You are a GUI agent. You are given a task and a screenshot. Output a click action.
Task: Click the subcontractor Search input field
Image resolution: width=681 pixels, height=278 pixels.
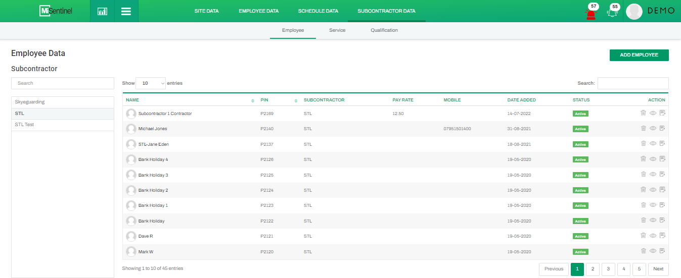[x=63, y=83]
